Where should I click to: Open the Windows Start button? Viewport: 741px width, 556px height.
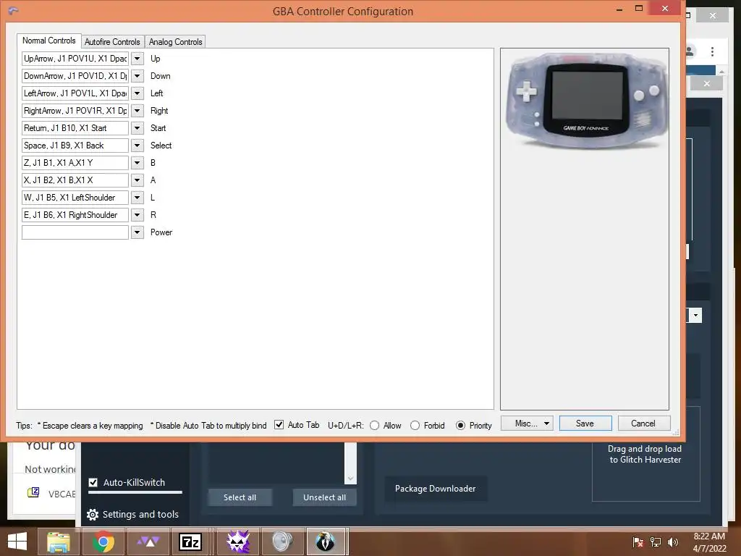(x=17, y=542)
